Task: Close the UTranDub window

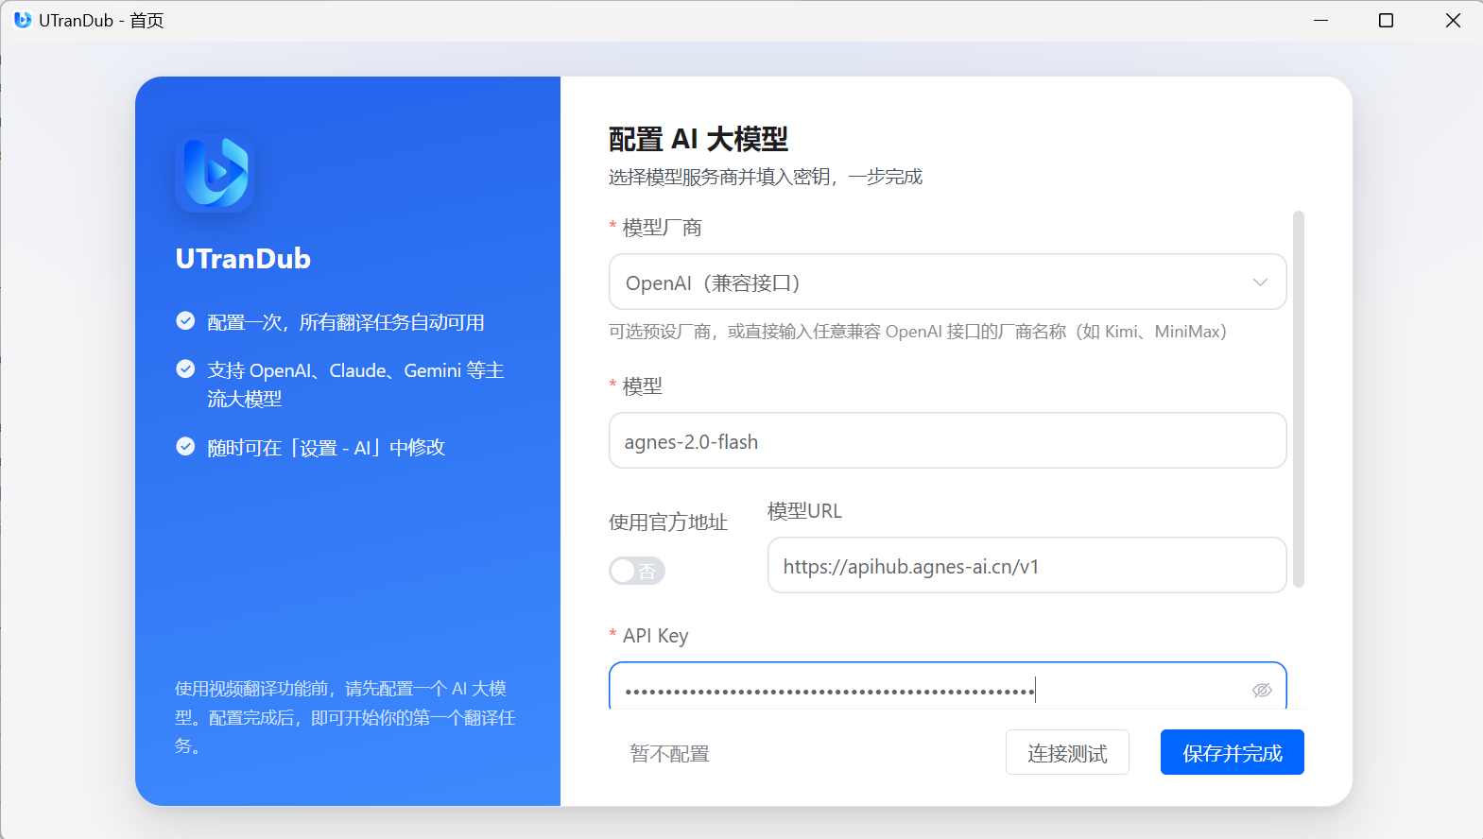Action: coord(1453,20)
